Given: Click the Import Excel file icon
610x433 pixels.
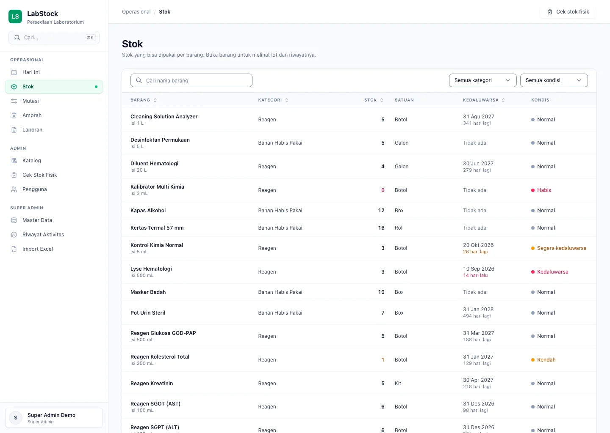Looking at the screenshot, I should 14,249.
